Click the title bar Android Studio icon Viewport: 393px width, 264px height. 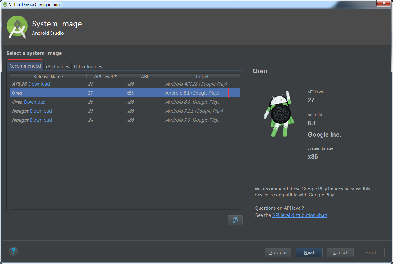coord(5,4)
